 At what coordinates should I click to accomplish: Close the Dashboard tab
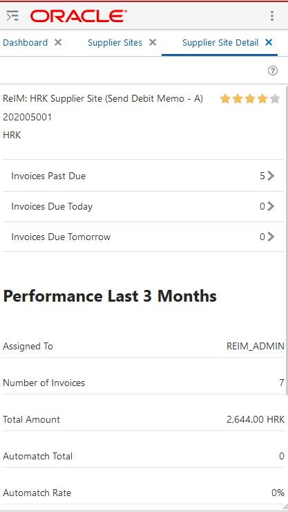[x=58, y=42]
